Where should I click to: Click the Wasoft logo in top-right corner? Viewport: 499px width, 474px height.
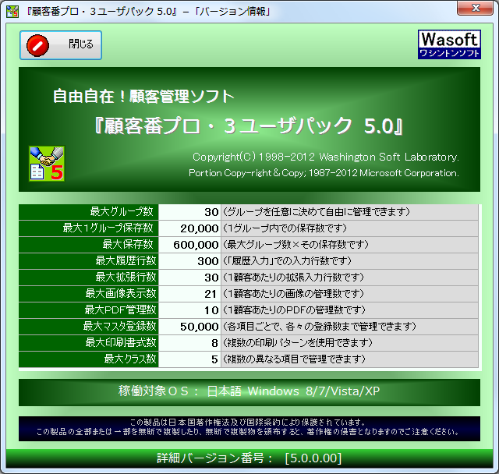[x=449, y=44]
